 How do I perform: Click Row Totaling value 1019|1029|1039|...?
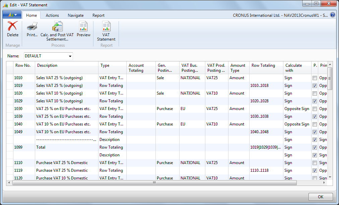pos(266,147)
